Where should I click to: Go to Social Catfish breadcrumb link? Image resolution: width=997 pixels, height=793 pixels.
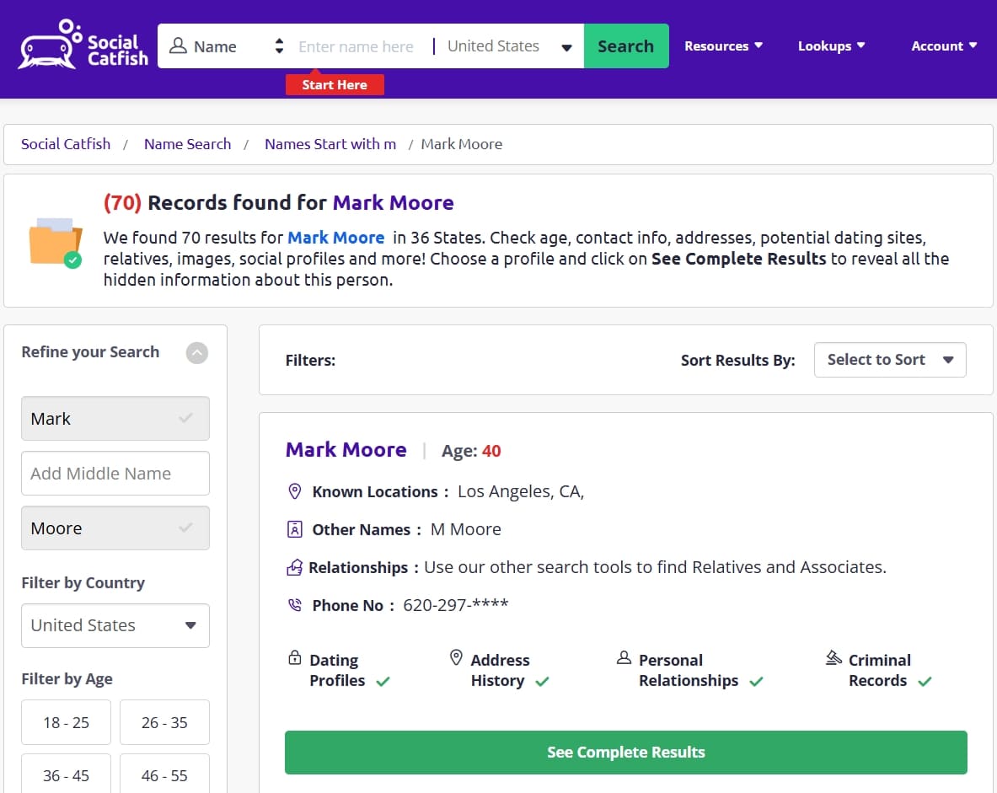66,144
